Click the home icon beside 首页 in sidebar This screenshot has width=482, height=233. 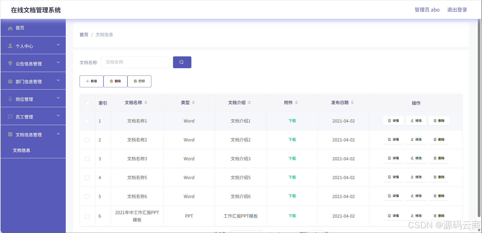click(x=10, y=28)
